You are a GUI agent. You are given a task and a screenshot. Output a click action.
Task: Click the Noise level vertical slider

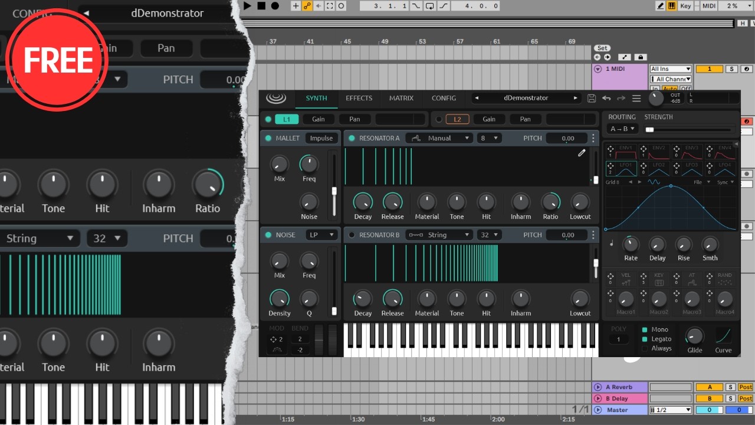click(x=334, y=283)
